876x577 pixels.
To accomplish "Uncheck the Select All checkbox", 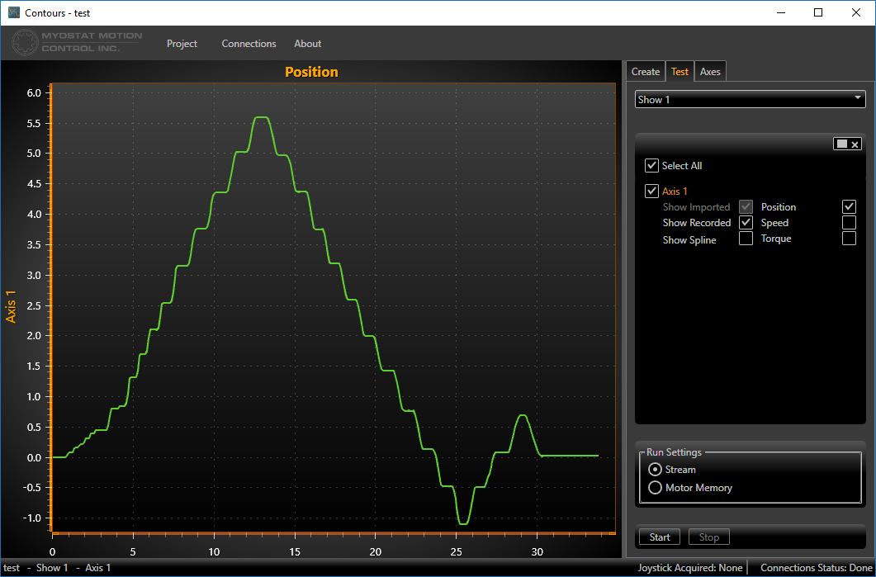I will [652, 166].
